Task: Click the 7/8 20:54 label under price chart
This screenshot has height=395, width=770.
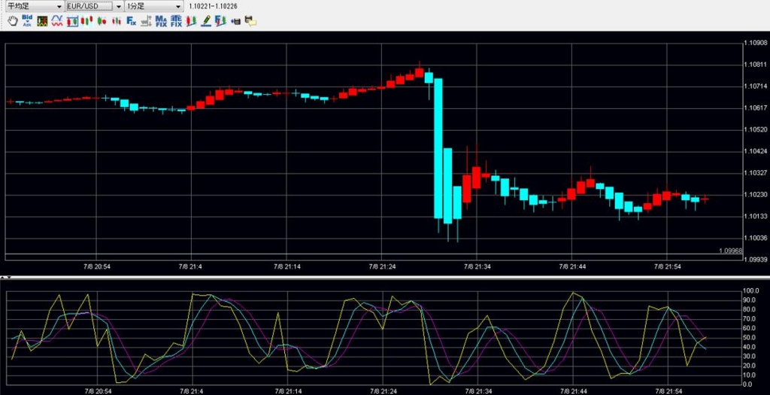Action: 97,267
